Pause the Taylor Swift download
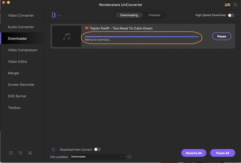Image resolution: width=241 pixels, height=163 pixels. coord(221,36)
